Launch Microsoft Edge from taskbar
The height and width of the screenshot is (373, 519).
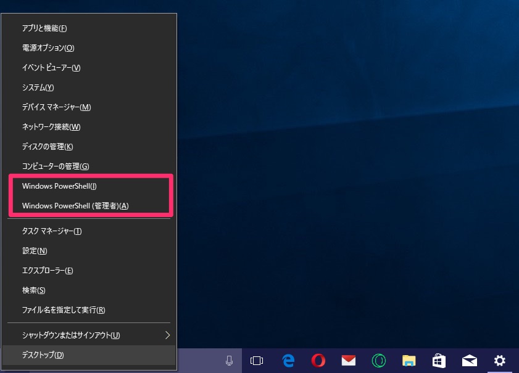click(288, 361)
